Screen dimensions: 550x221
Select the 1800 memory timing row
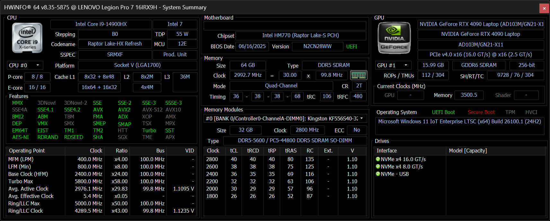(285, 196)
